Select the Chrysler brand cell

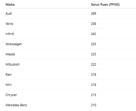pos(11,95)
